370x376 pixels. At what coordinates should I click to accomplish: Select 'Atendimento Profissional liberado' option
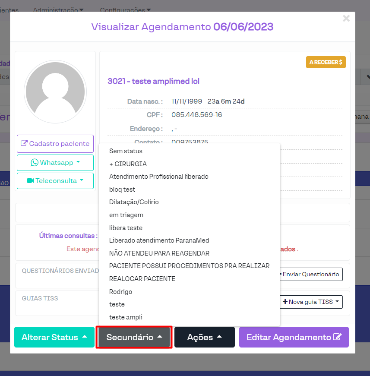(x=158, y=177)
